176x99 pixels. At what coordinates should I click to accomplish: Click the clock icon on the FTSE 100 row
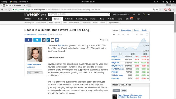(x=148, y=72)
